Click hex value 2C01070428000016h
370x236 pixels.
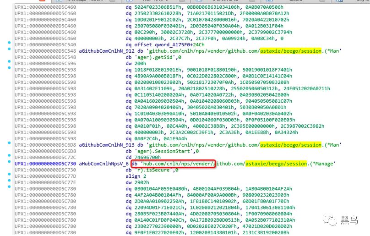click(x=212, y=20)
